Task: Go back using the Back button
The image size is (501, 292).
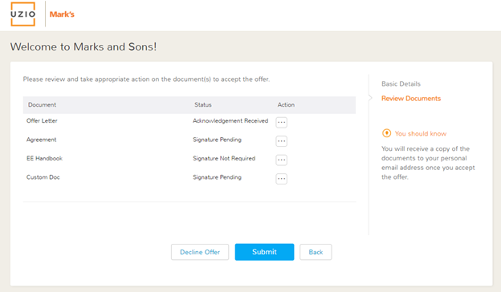Action: point(316,252)
